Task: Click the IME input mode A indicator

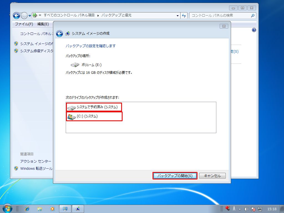Action: coord(234,209)
